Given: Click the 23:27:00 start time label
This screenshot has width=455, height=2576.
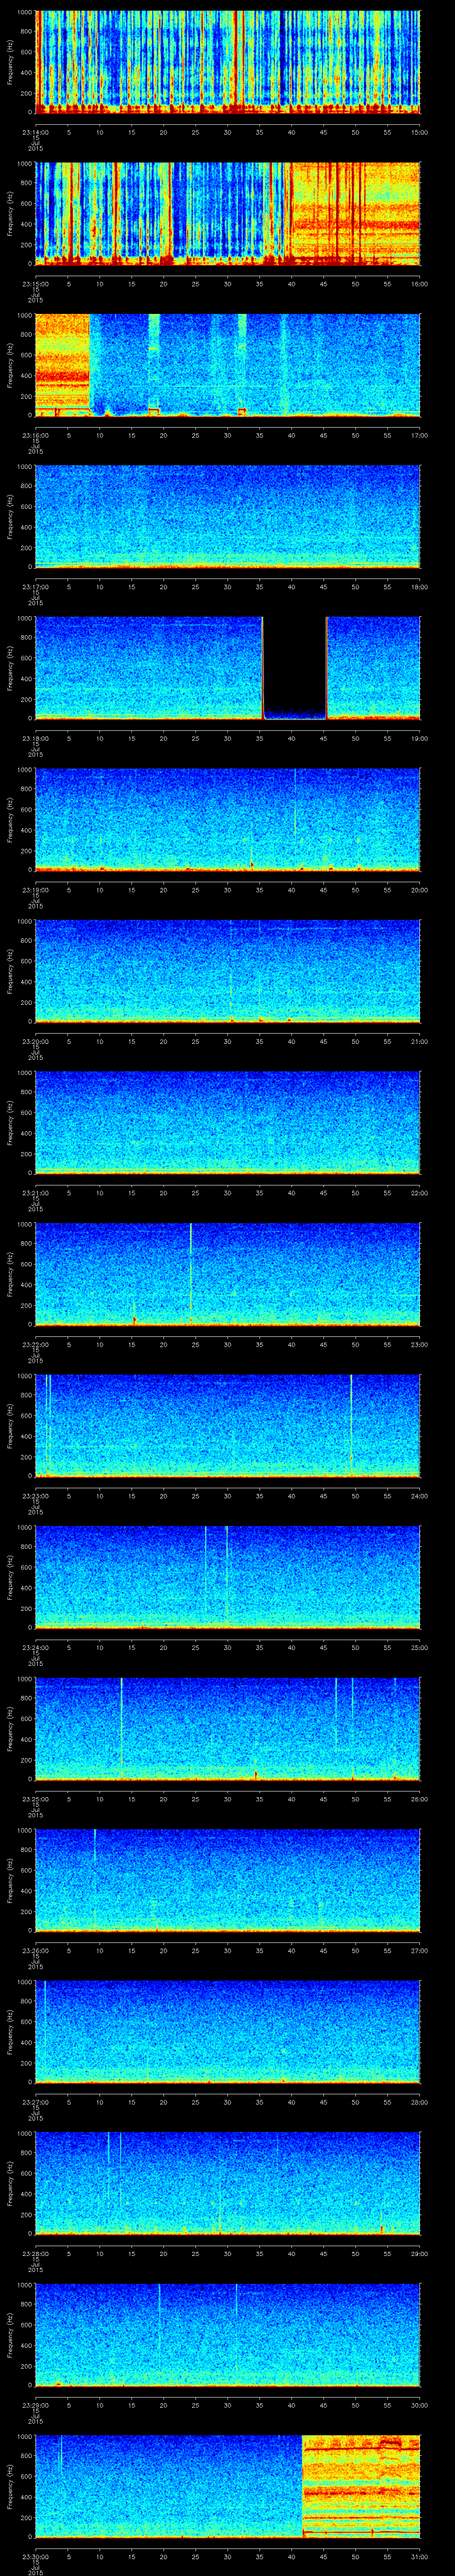Looking at the screenshot, I should point(35,2102).
